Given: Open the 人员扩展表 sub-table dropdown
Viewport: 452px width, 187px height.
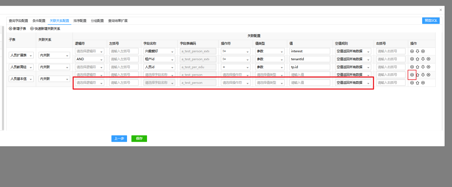Looking at the screenshot, I should pyautogui.click(x=21, y=55).
